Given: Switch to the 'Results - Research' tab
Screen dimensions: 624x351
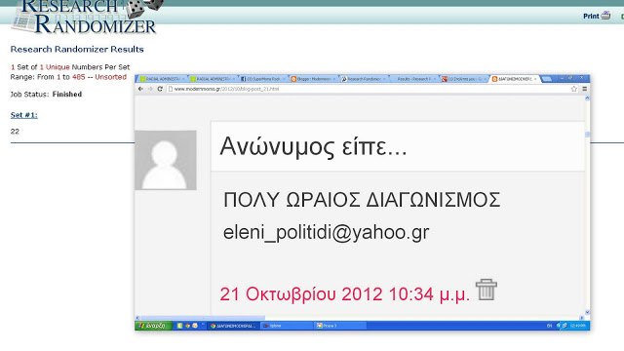Looking at the screenshot, I should [413, 79].
